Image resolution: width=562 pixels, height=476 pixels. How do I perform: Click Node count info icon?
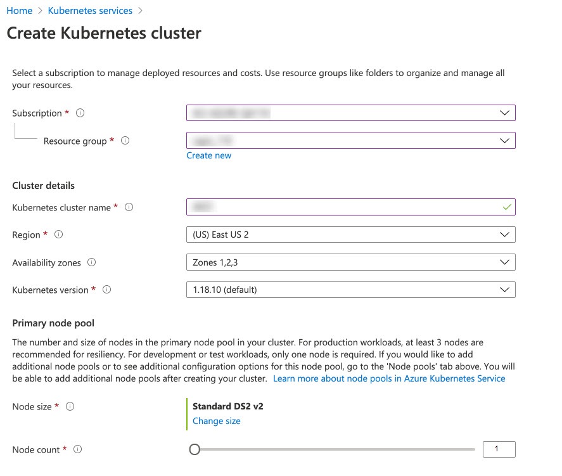click(77, 449)
